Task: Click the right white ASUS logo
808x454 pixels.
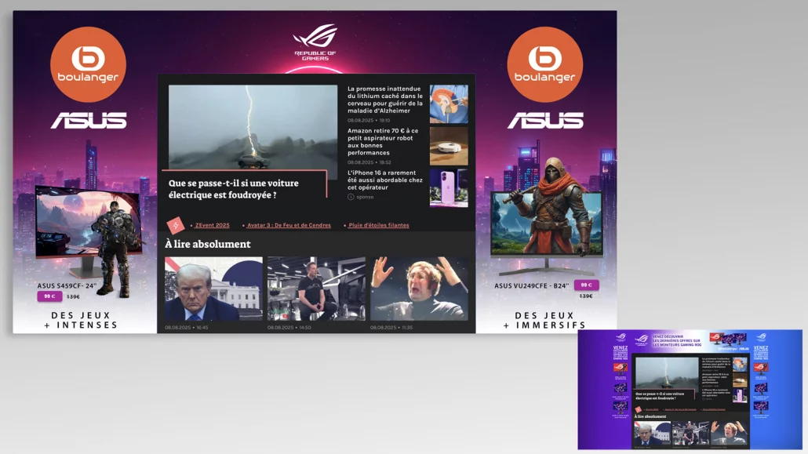Action: point(545,120)
